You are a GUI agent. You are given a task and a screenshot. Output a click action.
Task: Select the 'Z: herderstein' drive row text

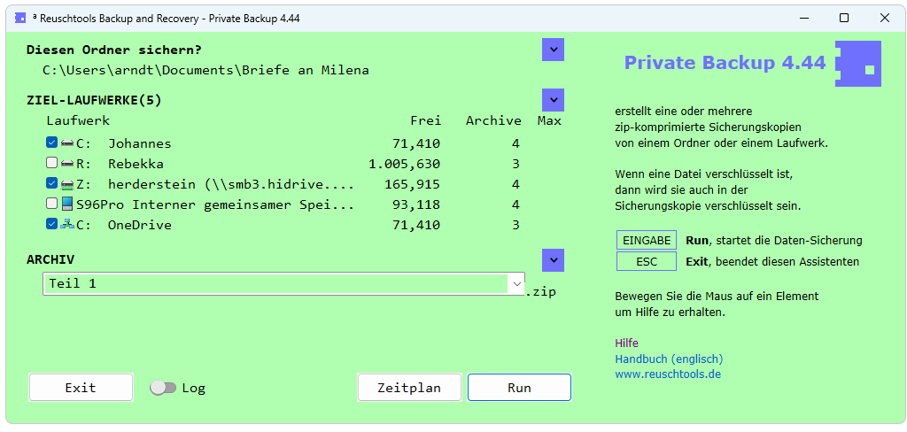[215, 184]
